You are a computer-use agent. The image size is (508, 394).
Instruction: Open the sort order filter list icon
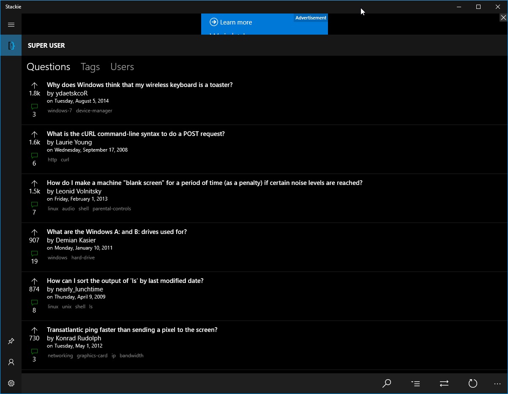click(x=415, y=383)
